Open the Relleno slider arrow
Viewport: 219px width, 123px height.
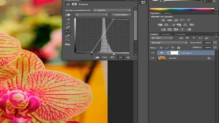tap(215, 47)
